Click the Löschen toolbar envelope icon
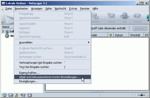 point(137,16)
